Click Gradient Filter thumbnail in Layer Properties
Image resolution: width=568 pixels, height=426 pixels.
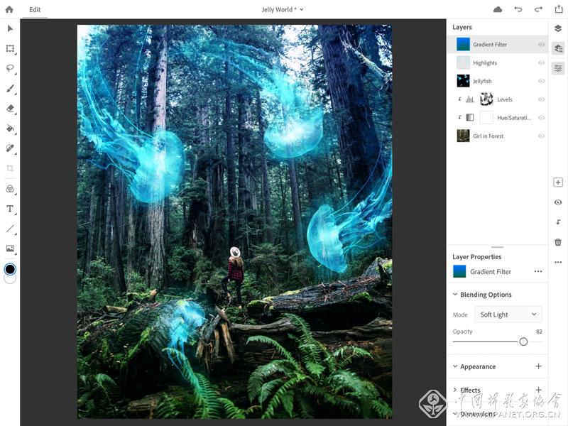tap(459, 271)
